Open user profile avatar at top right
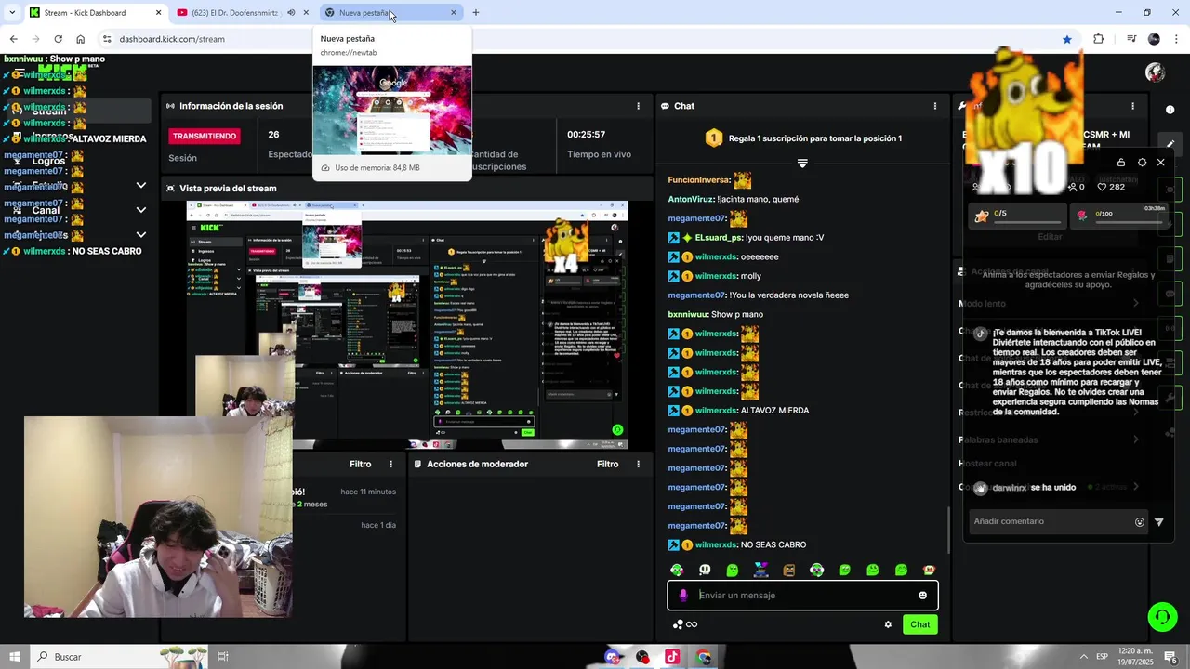The height and width of the screenshot is (669, 1190). (1156, 72)
